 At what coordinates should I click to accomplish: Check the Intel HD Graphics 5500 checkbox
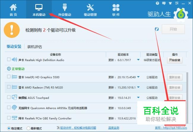(9, 77)
